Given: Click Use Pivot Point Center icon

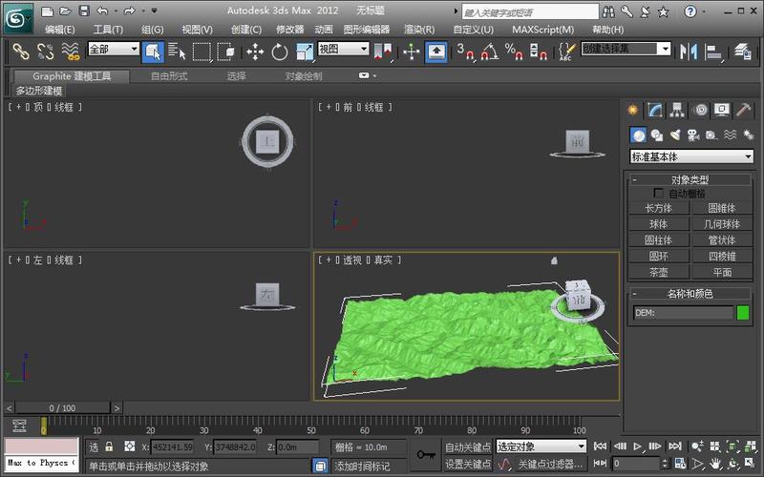Looking at the screenshot, I should pos(383,52).
